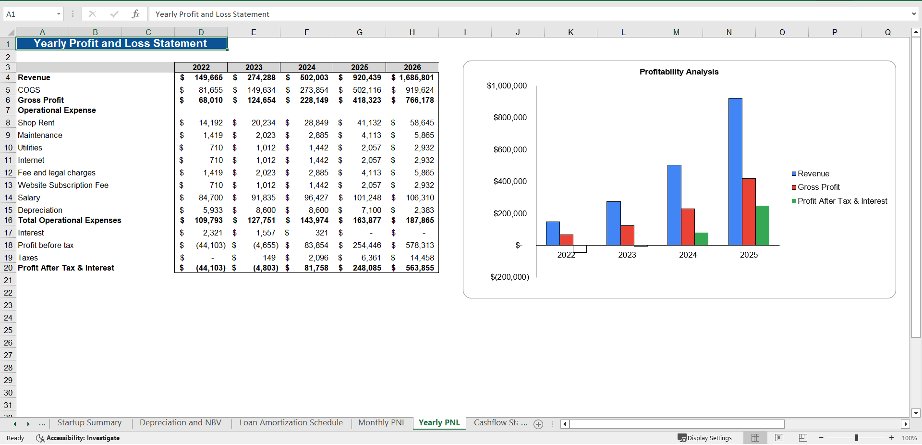The height and width of the screenshot is (445, 922).
Task: Switch to the Monthly PNL sheet tab
Action: (x=381, y=423)
